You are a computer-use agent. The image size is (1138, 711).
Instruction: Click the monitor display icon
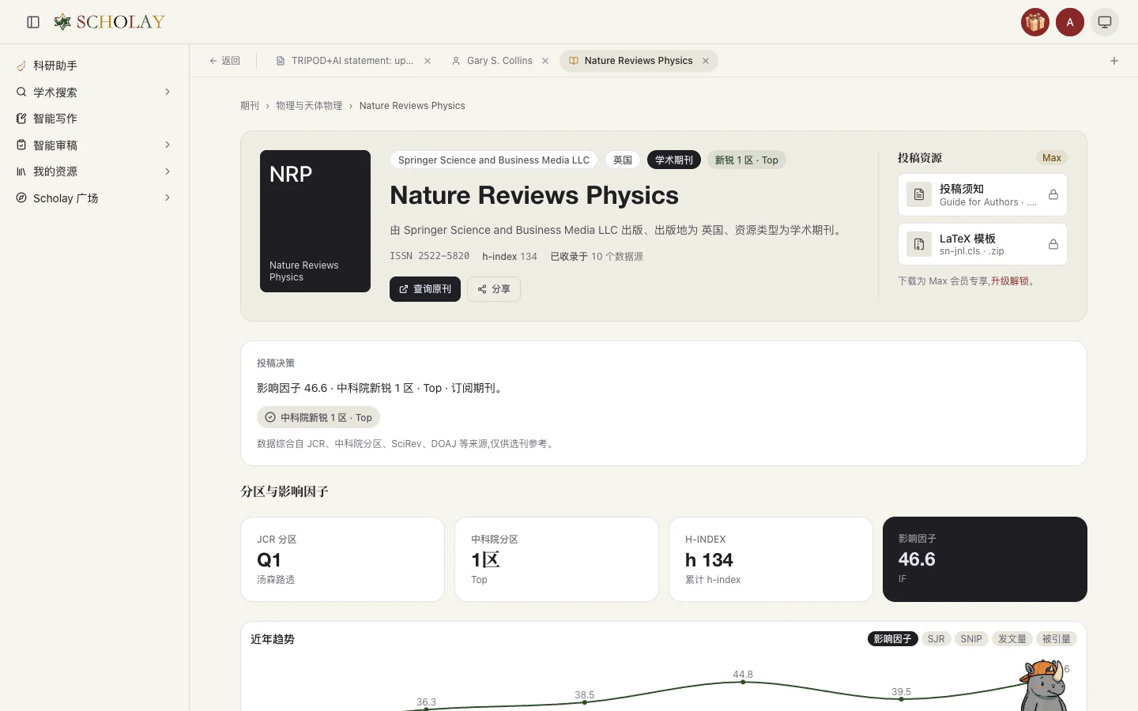click(1105, 22)
